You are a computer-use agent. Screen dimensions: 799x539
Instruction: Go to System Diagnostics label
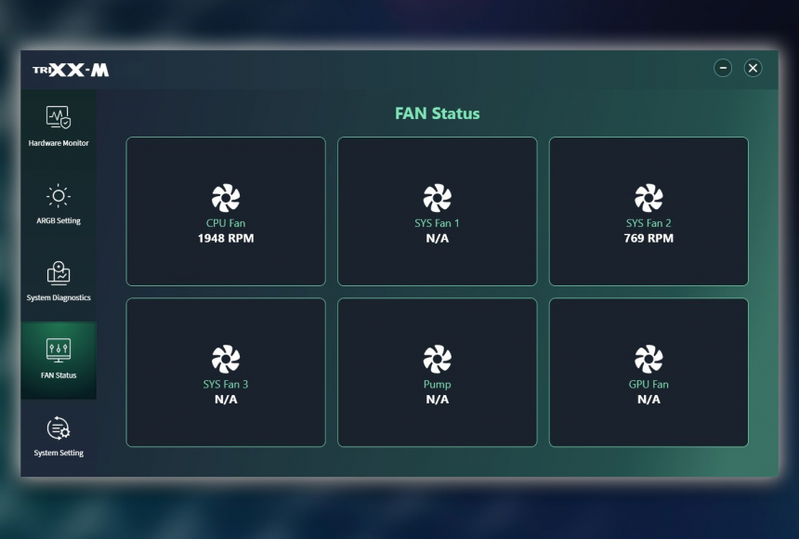[59, 298]
